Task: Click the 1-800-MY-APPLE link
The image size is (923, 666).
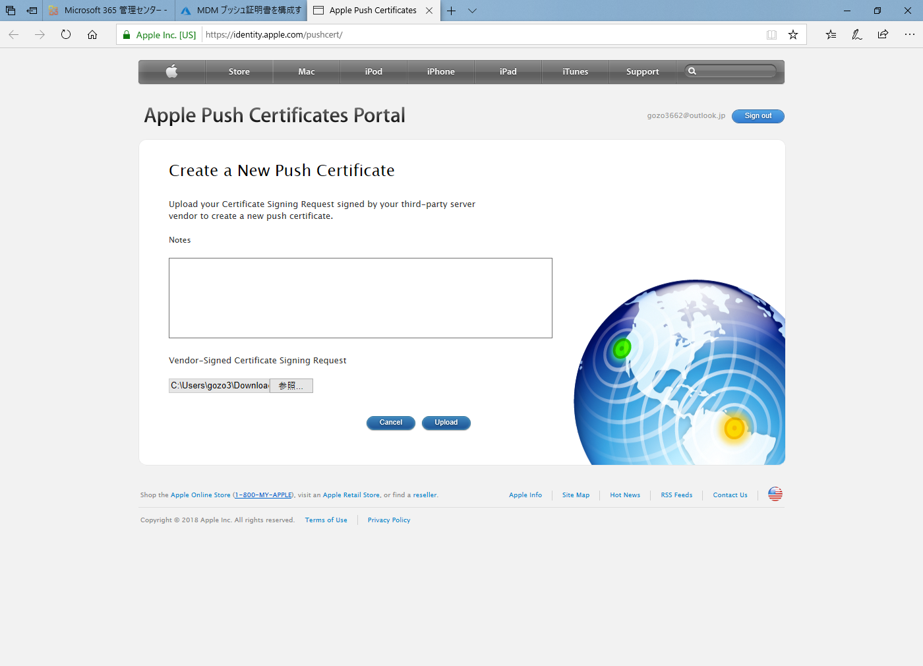Action: click(x=263, y=495)
